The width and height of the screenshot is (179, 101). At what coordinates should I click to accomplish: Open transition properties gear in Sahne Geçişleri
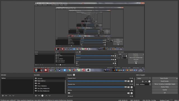click(149, 81)
